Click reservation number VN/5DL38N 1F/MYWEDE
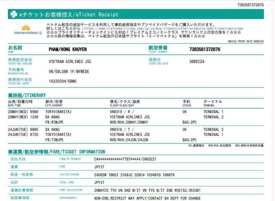 coord(69,71)
